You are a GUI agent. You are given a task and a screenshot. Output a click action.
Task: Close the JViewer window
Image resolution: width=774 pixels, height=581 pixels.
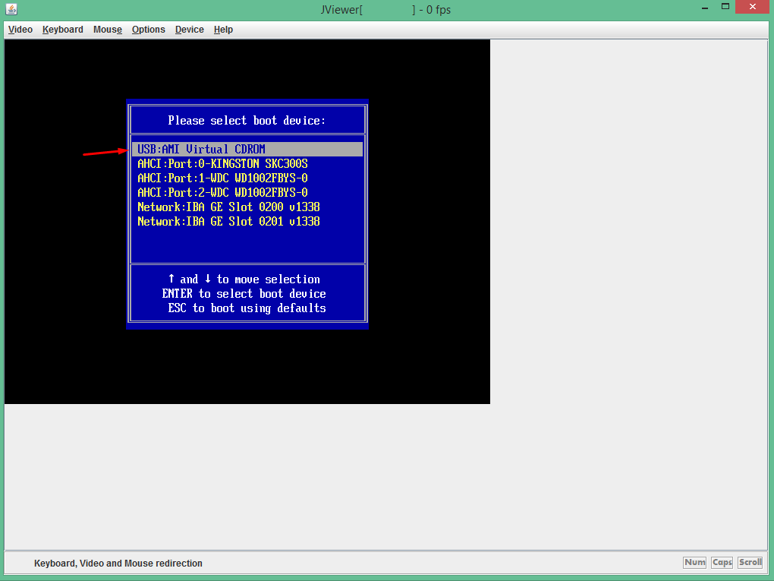(752, 7)
